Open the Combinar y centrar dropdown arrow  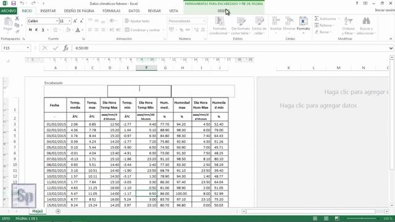point(163,30)
